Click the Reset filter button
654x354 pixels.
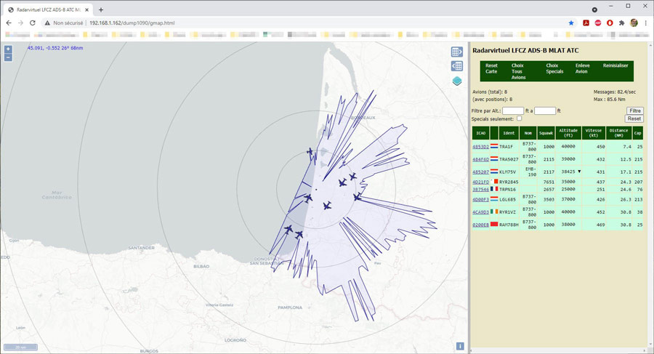634,118
